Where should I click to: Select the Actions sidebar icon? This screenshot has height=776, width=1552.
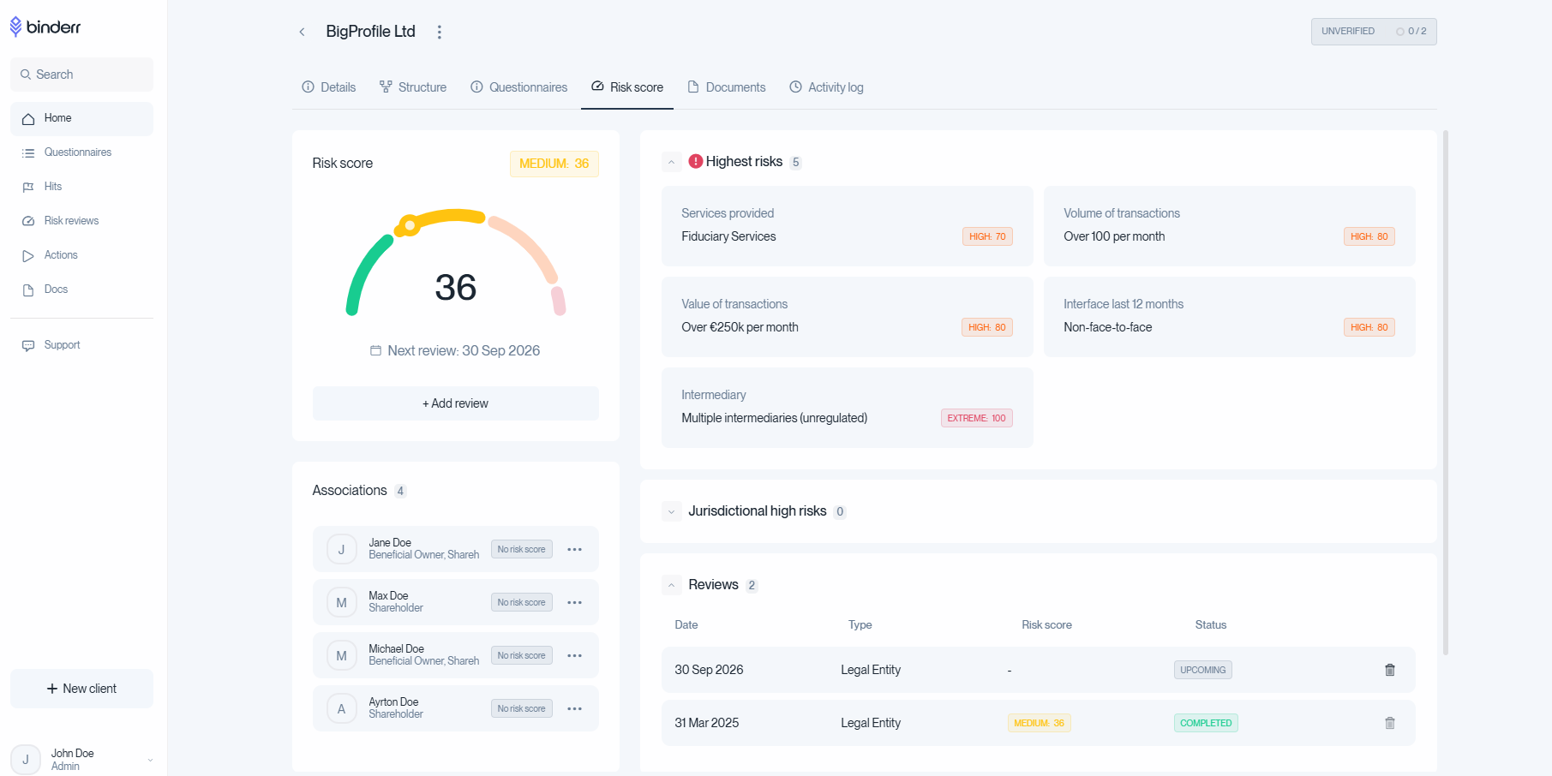[30, 254]
